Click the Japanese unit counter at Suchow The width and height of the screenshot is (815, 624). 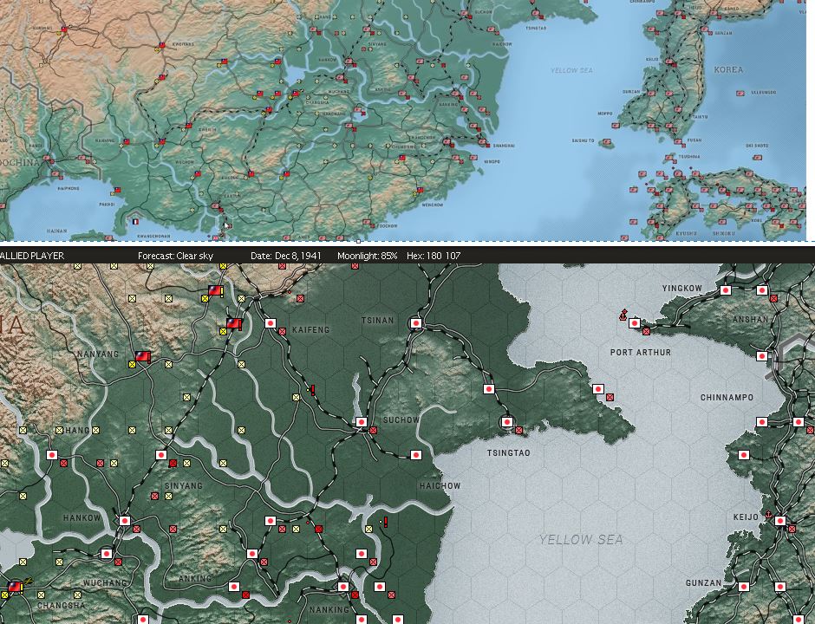coord(360,422)
